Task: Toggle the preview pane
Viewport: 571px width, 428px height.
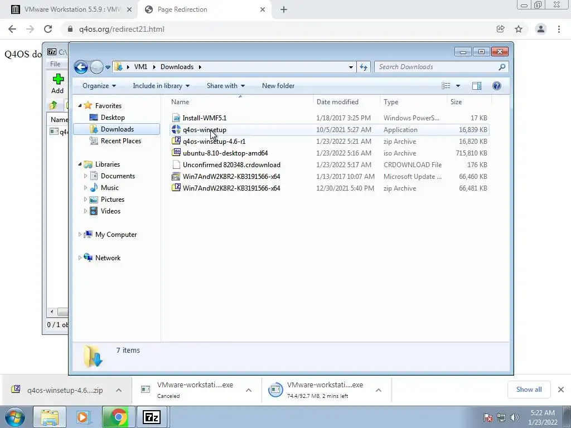Action: (477, 86)
